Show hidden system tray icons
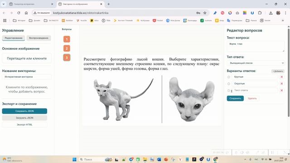 click(x=245, y=159)
